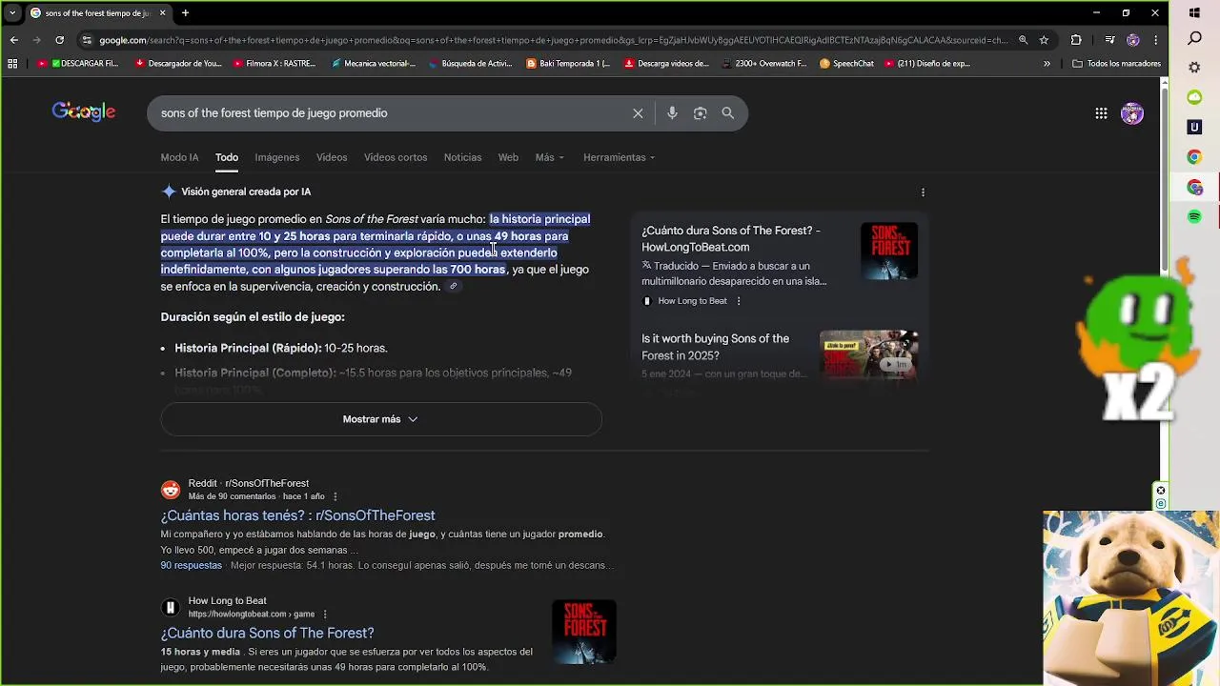The width and height of the screenshot is (1220, 686).
Task: Go back with the browser back arrow
Action: tap(13, 40)
